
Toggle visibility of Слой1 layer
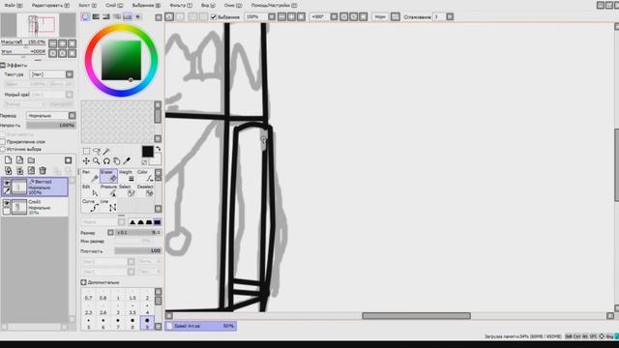tap(7, 203)
